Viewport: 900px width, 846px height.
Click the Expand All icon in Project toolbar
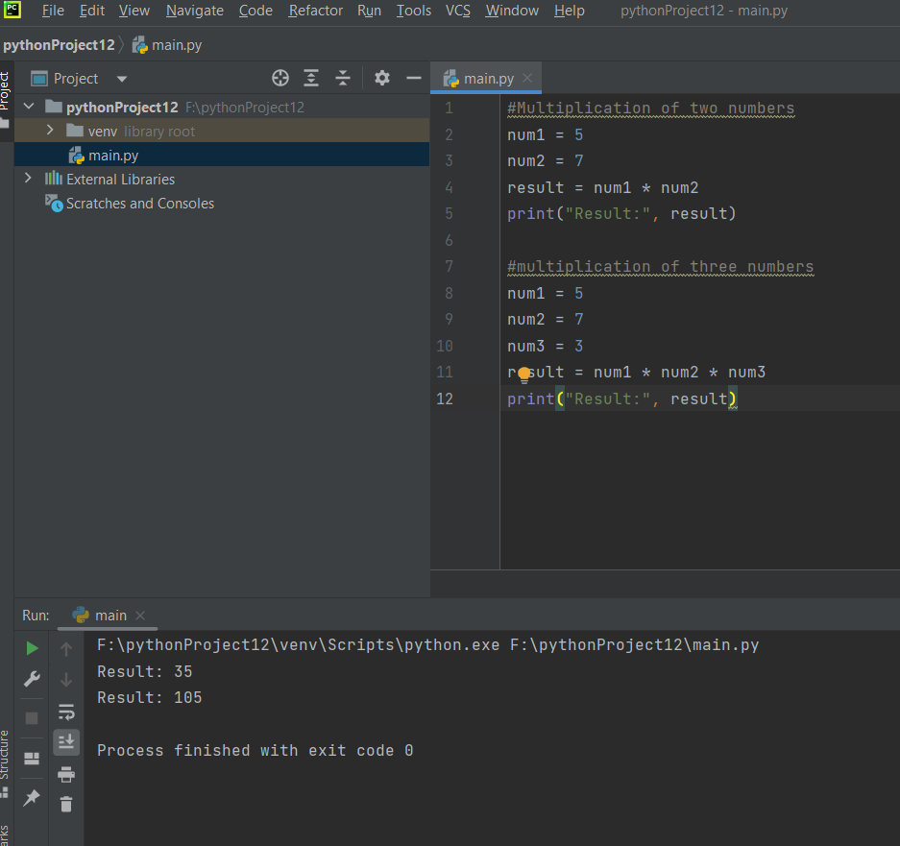(x=311, y=79)
